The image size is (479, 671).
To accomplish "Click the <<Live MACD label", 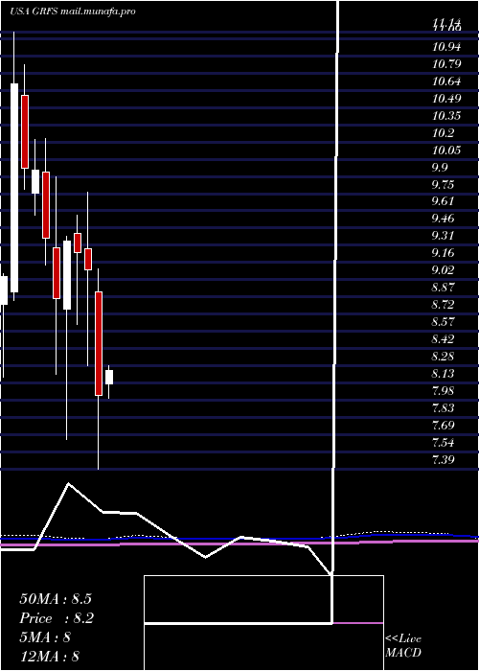I will pyautogui.click(x=403, y=646).
